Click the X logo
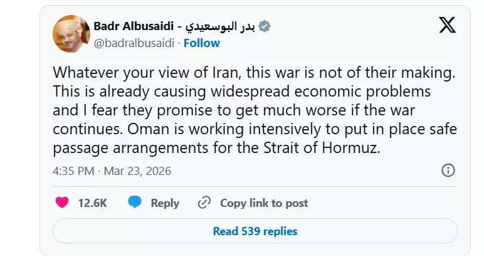This screenshot has width=484, height=264. pyautogui.click(x=447, y=26)
